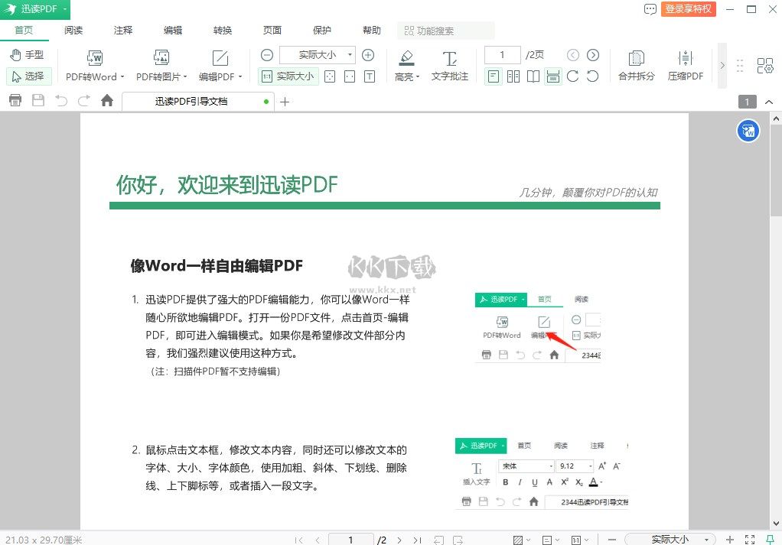782x545 pixels.
Task: Open the 保护 ribbon tab
Action: 321,31
